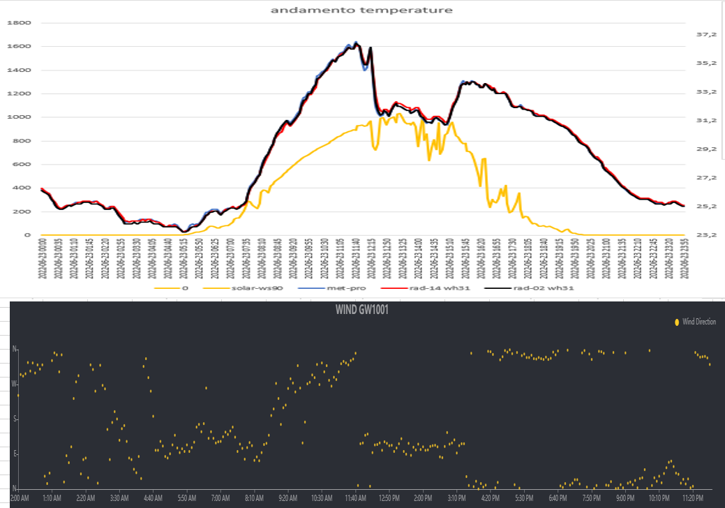
Task: Select the 5:30 PM wind axis label
Action: (x=525, y=498)
